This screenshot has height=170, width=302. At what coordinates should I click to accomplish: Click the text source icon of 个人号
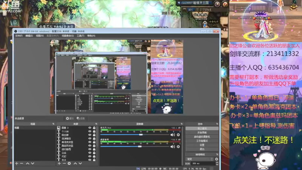tap(59, 131)
